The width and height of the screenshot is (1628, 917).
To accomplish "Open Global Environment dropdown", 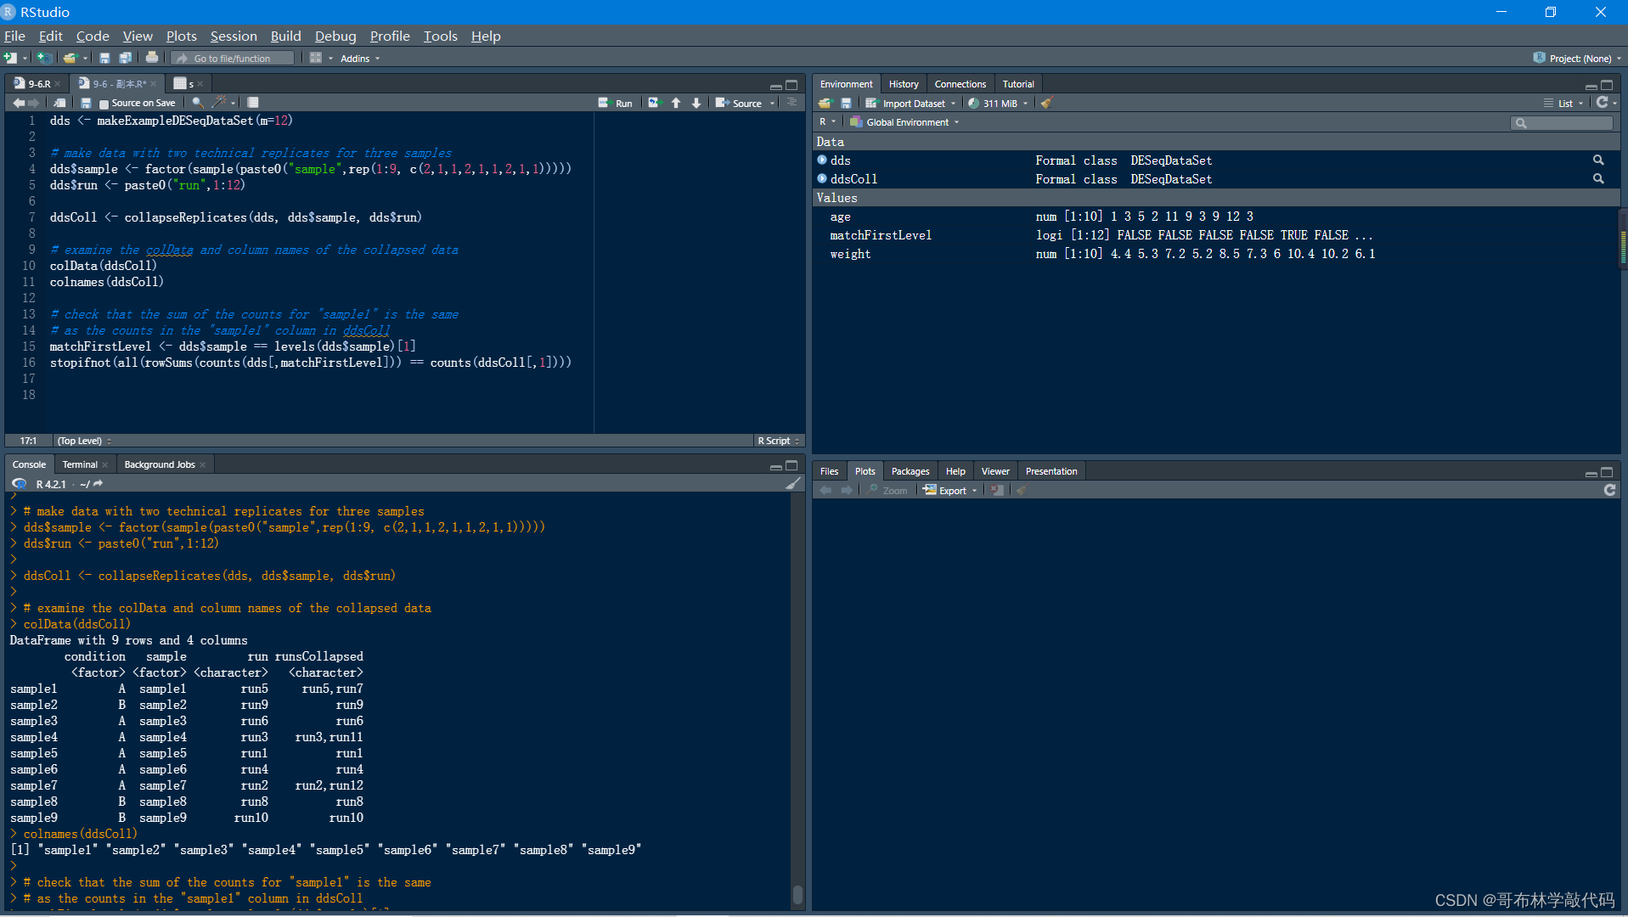I will click(x=905, y=122).
